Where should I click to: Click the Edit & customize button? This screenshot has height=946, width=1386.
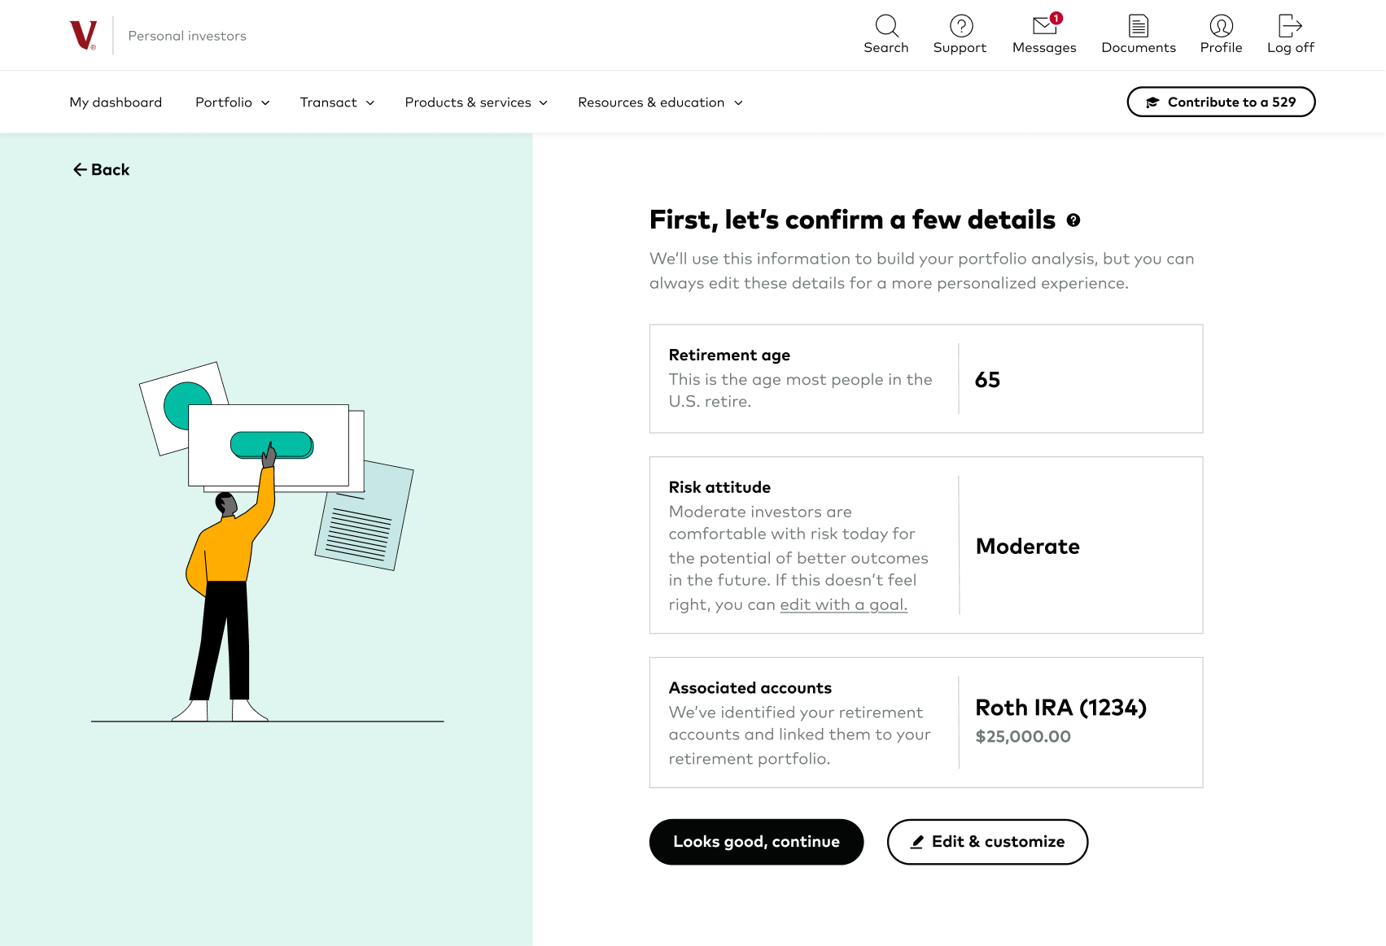[987, 842]
